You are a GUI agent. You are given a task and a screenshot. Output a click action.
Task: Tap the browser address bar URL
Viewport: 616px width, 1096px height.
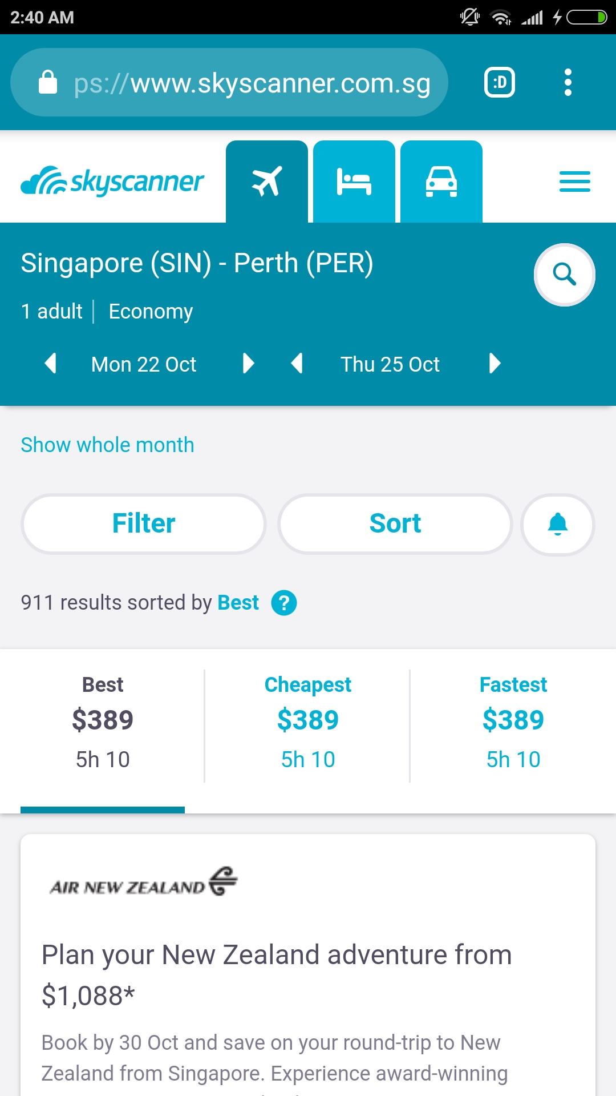pos(251,83)
